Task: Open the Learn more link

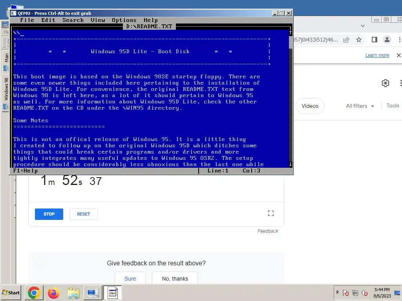Action: [x=377, y=55]
